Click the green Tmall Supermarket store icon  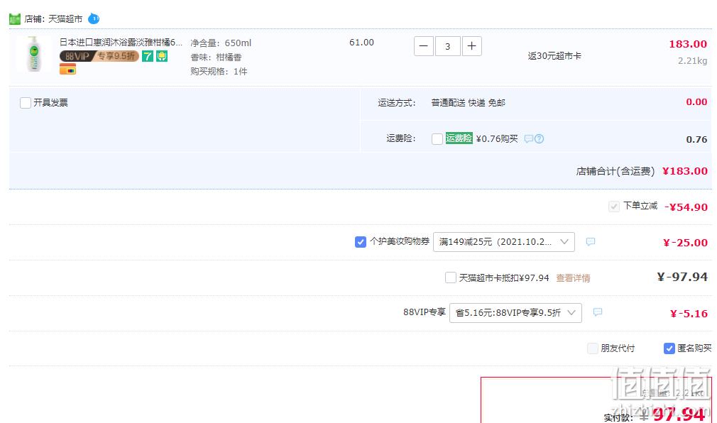click(15, 19)
